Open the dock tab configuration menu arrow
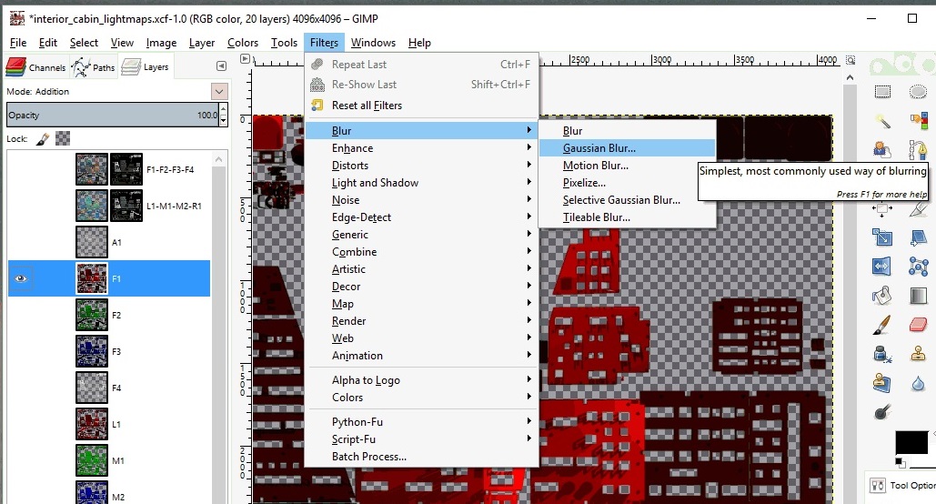 (x=221, y=66)
